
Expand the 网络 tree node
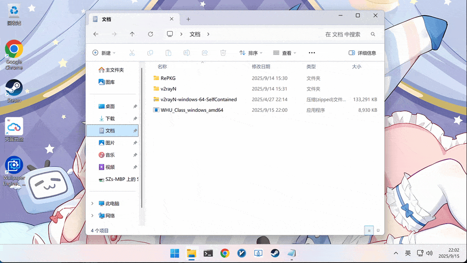pos(92,216)
